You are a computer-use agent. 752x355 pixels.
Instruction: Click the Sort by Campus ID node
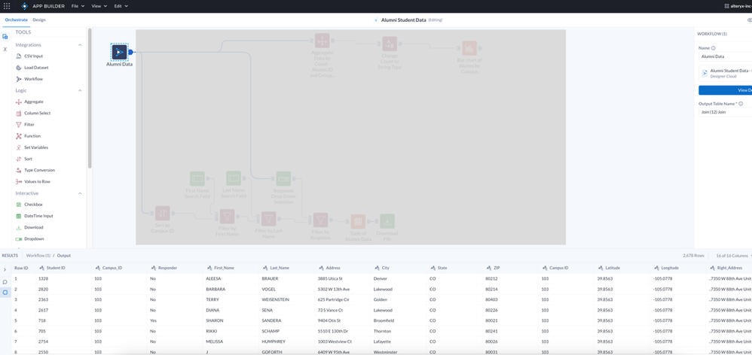pos(161,213)
